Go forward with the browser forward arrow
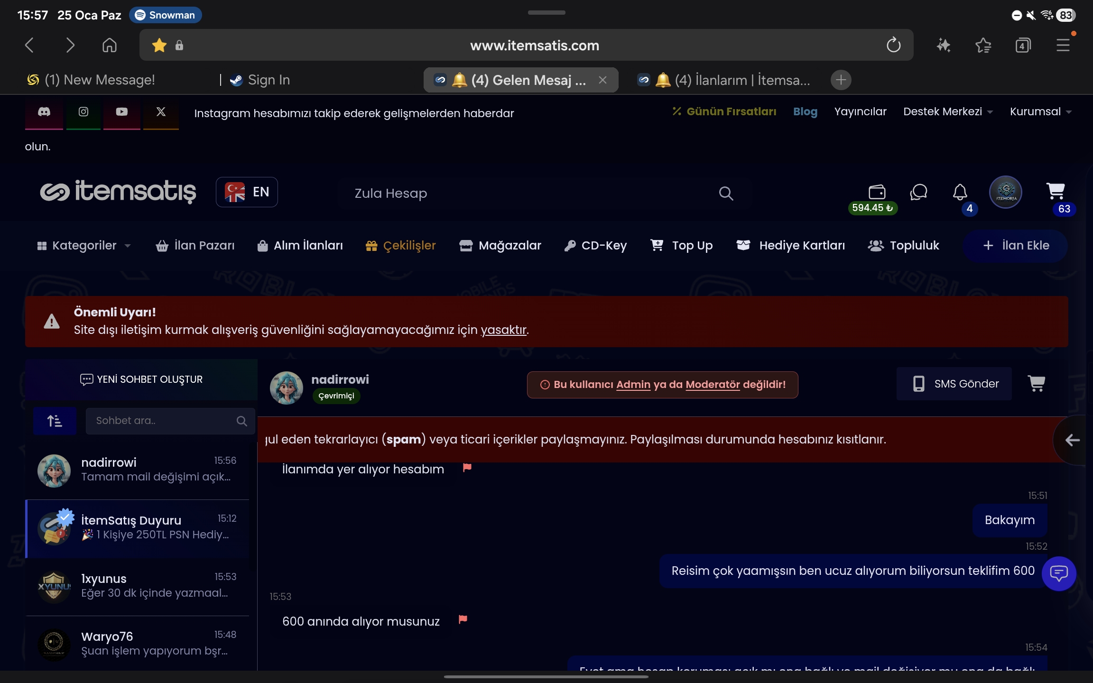 [70, 46]
